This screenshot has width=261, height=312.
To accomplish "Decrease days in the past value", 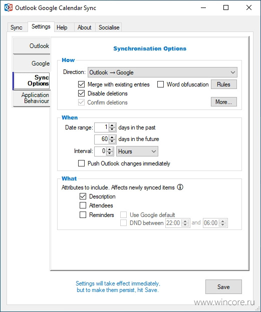I will coord(112,129).
